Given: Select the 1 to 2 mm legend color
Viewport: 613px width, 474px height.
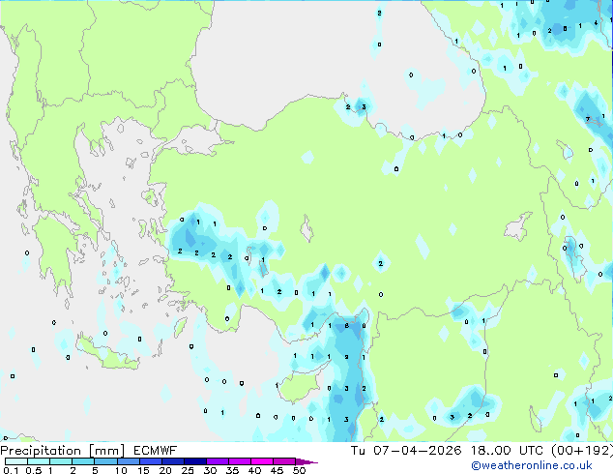Looking at the screenshot, I should point(61,461).
